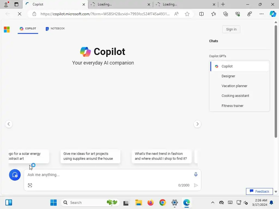Launch Firefox from the taskbar
Viewport: 279px width, 209px height.
(x=150, y=202)
